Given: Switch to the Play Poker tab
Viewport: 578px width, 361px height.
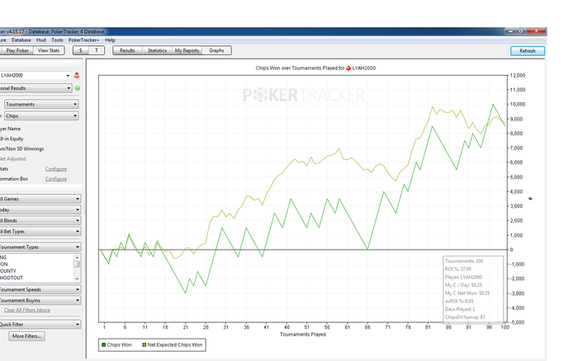Looking at the screenshot, I should coord(17,50).
